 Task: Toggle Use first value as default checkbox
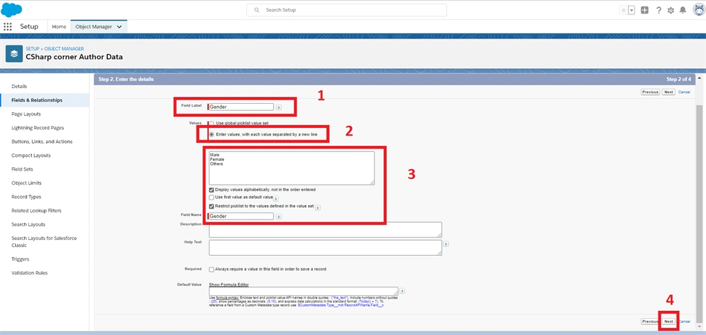click(212, 197)
